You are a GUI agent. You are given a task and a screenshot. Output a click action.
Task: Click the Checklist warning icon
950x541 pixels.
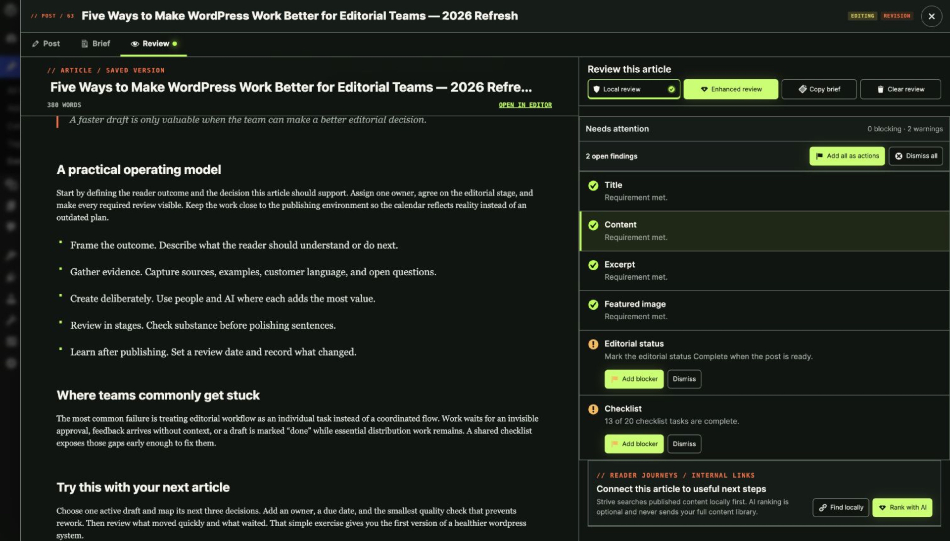(593, 409)
